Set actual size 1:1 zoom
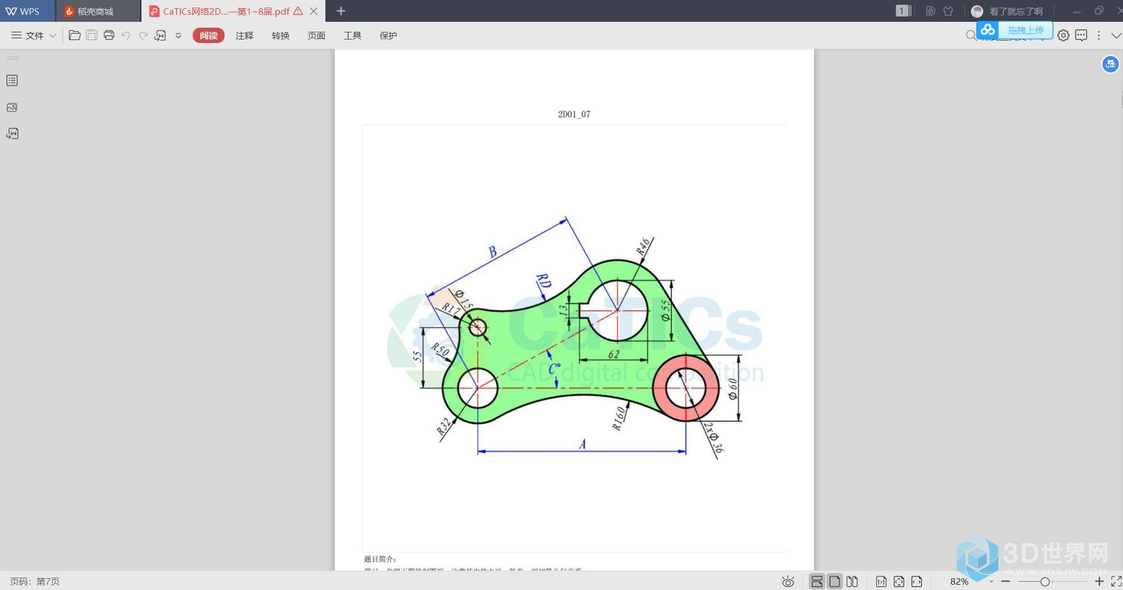Viewport: 1123px width, 590px height. coord(881,582)
